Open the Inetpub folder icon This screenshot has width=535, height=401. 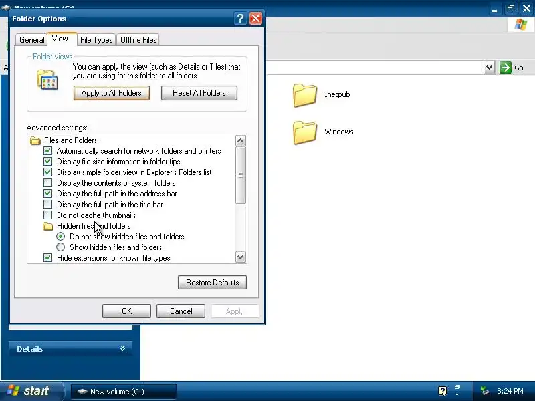click(304, 95)
